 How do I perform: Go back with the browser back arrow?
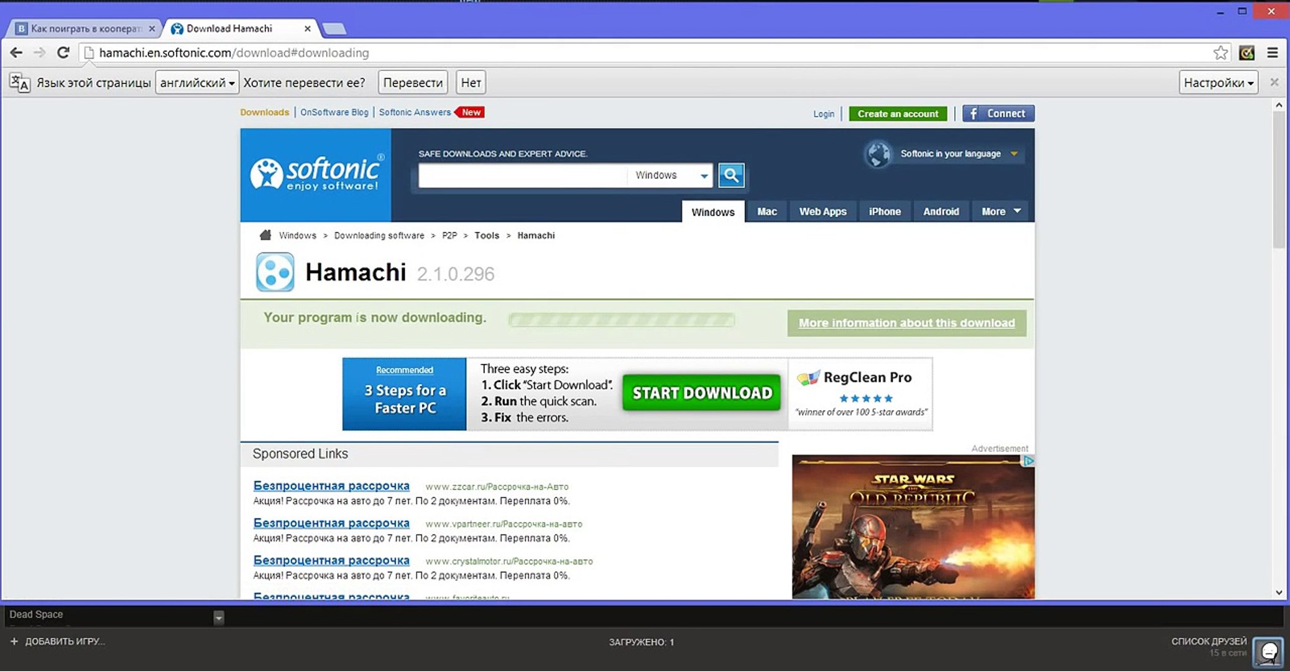pyautogui.click(x=17, y=53)
